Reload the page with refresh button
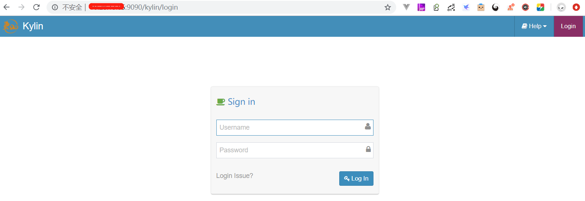Image resolution: width=585 pixels, height=201 pixels. coord(36,7)
